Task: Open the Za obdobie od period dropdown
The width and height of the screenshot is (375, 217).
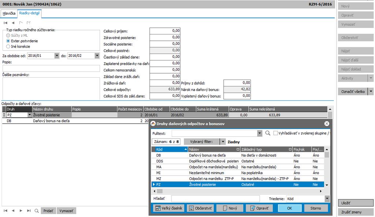Action: pyautogui.click(x=57, y=56)
